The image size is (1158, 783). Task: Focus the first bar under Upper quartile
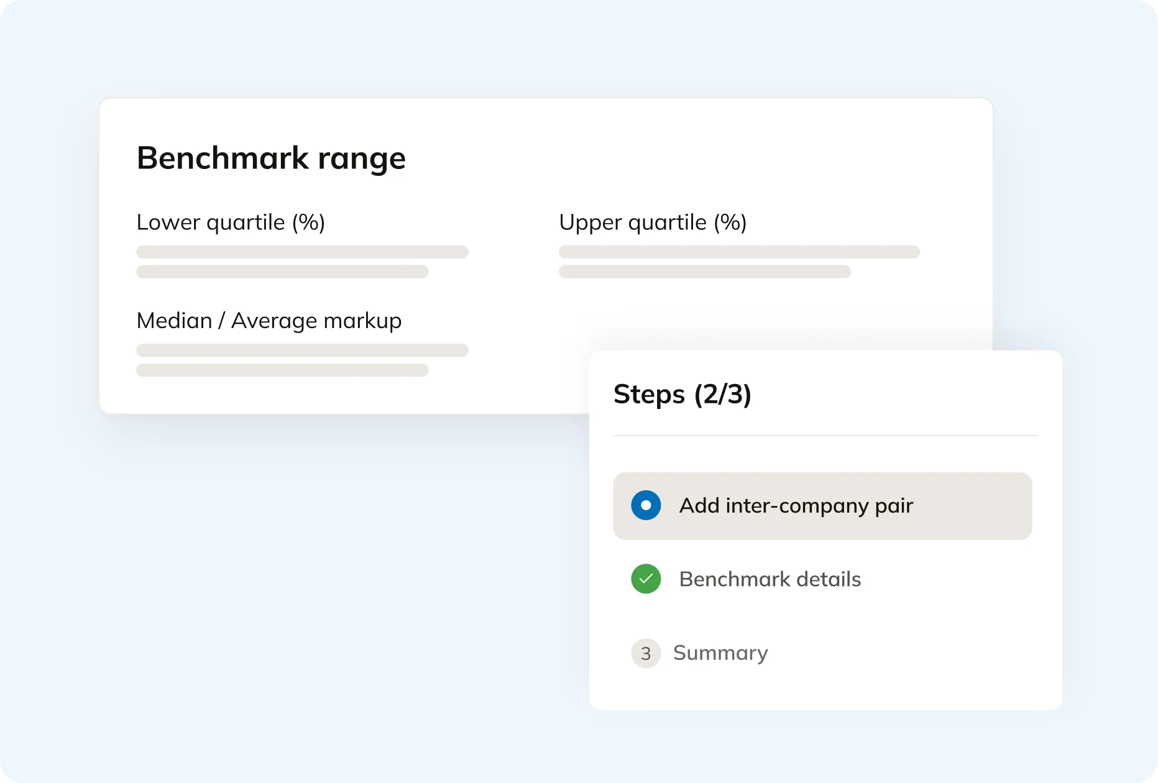(739, 252)
